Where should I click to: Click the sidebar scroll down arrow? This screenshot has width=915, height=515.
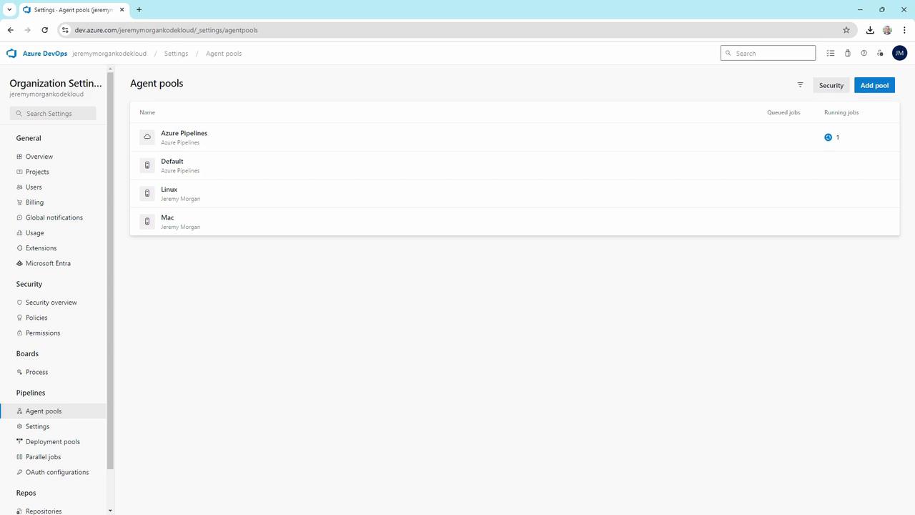pyautogui.click(x=110, y=511)
